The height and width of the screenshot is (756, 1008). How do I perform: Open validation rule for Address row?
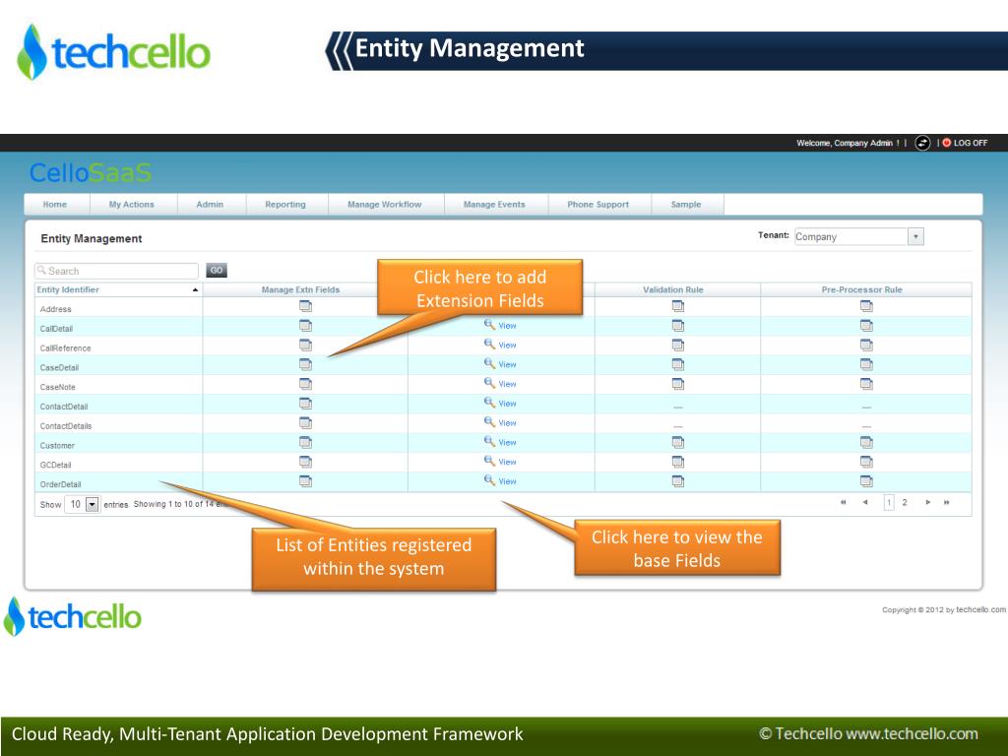click(677, 307)
